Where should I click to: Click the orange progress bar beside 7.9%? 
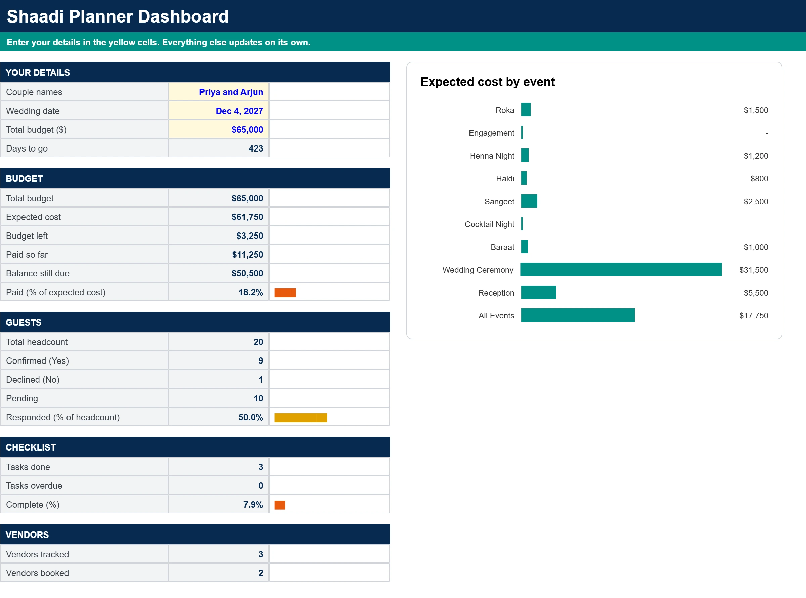click(280, 505)
